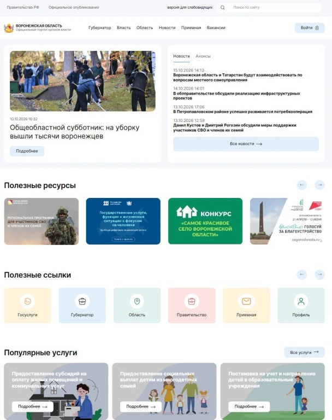332x420 pixels.
Task: Click heading Полезные ресурсы
Action: click(40, 185)
